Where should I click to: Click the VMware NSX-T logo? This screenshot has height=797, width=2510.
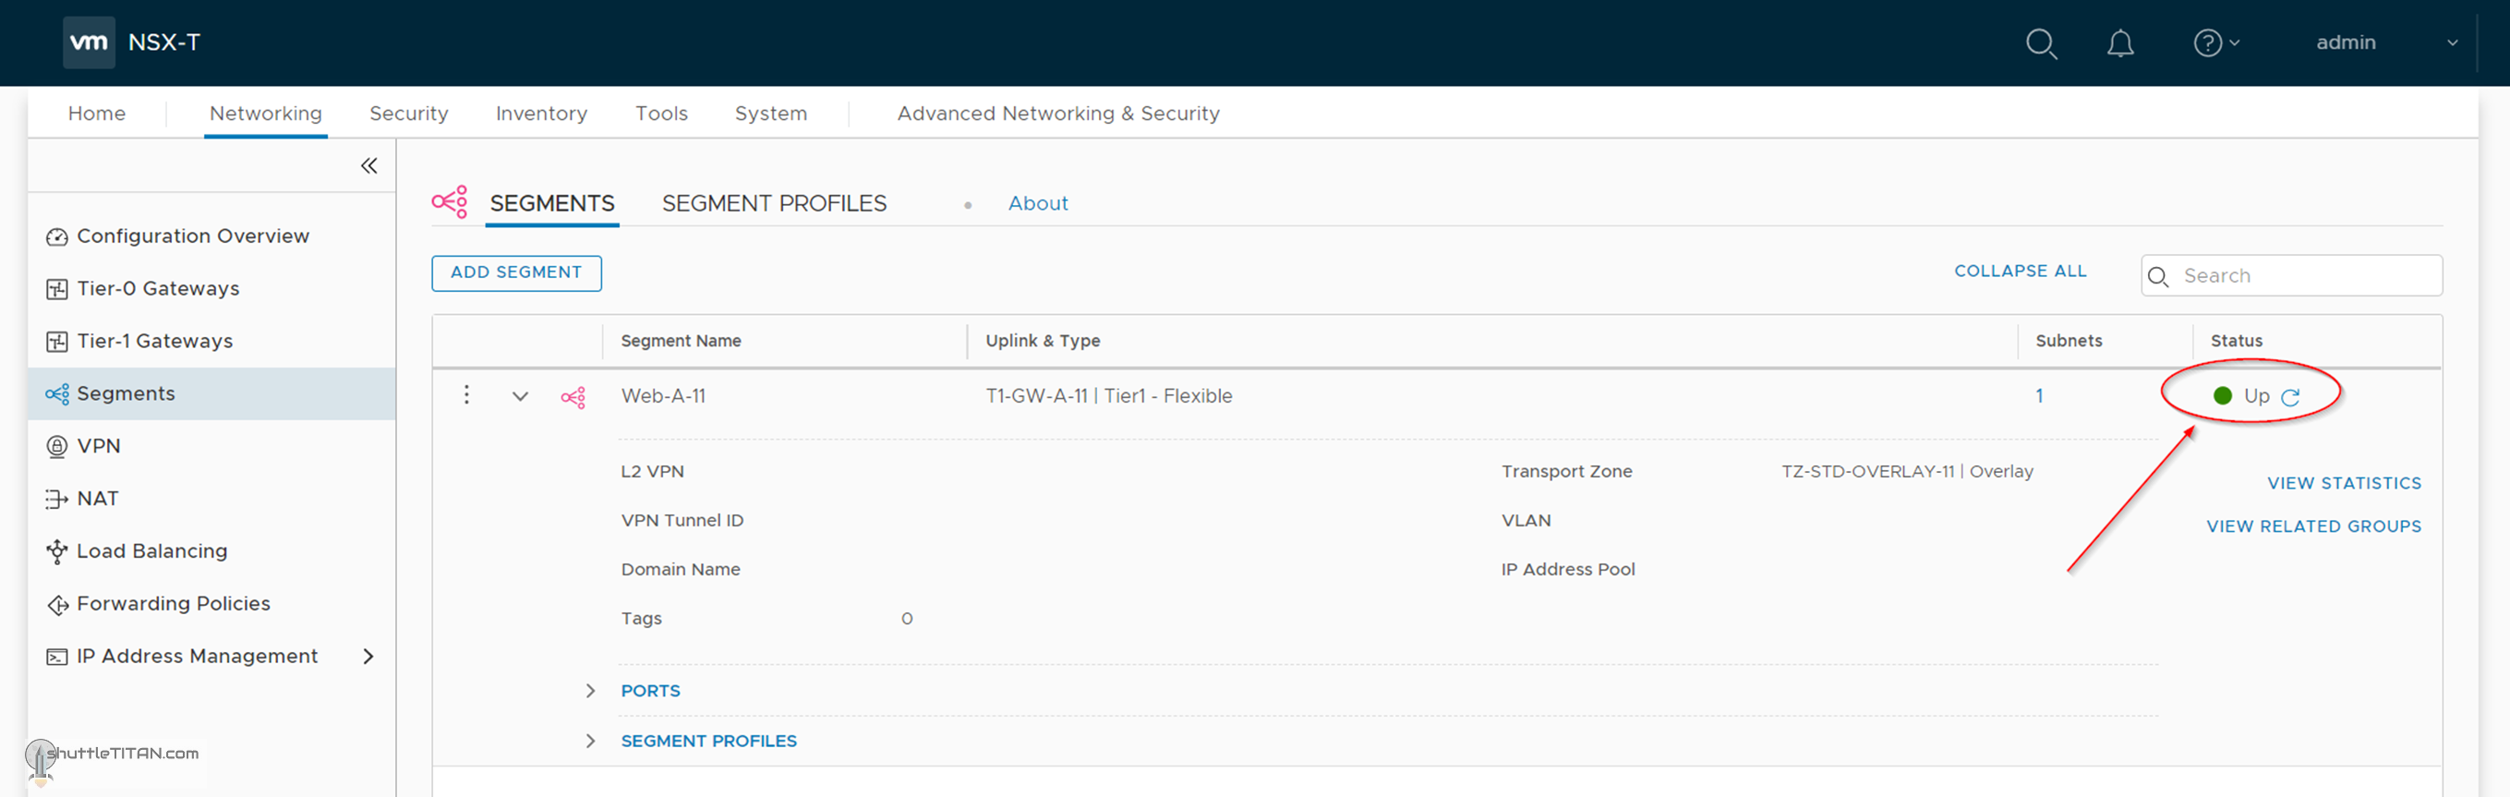point(90,42)
